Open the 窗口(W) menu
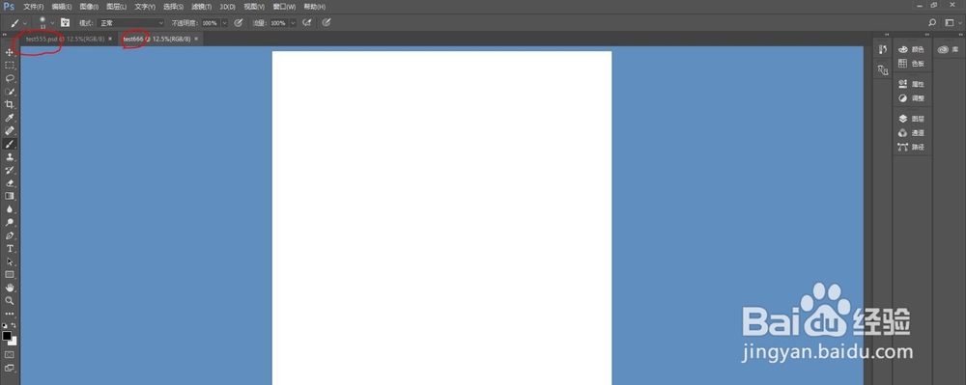Image resolution: width=966 pixels, height=385 pixels. point(284,6)
